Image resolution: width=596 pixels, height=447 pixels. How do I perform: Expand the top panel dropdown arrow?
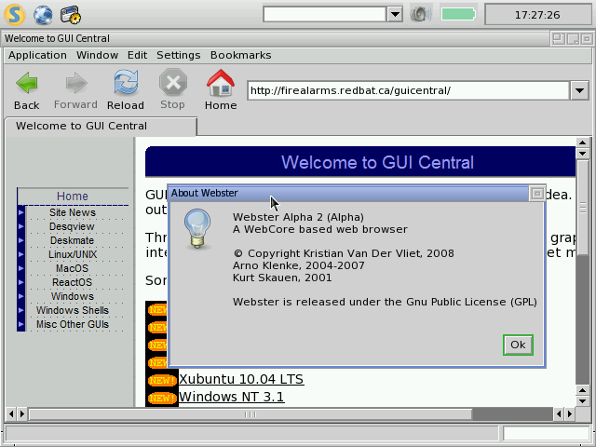(395, 15)
